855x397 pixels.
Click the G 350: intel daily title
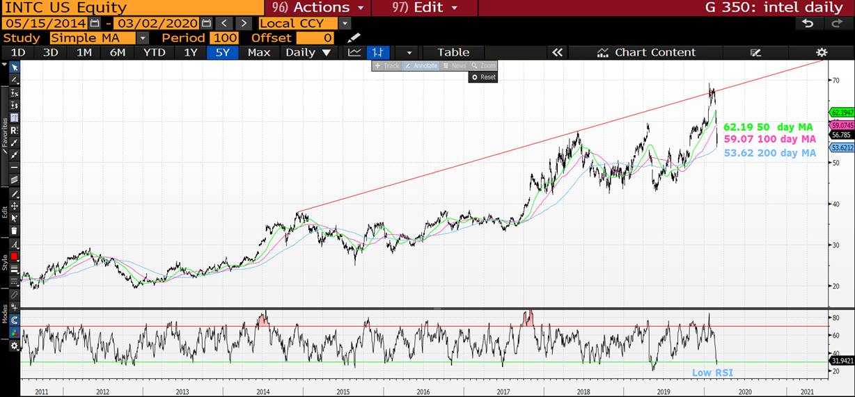point(773,8)
